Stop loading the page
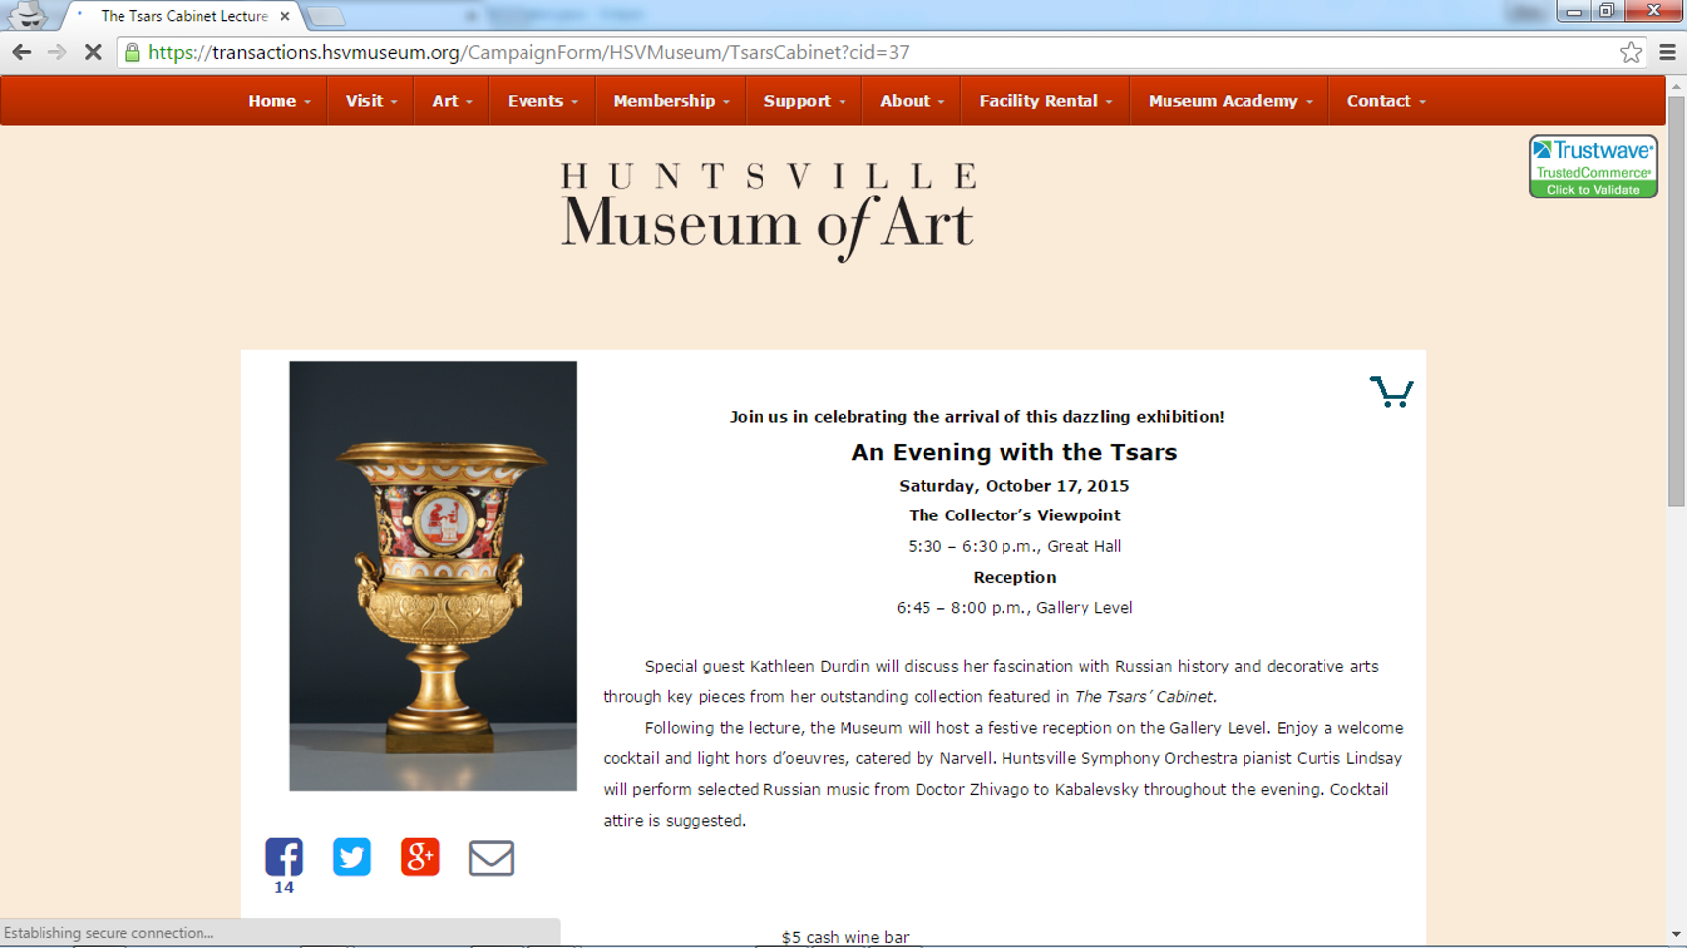 tap(93, 53)
